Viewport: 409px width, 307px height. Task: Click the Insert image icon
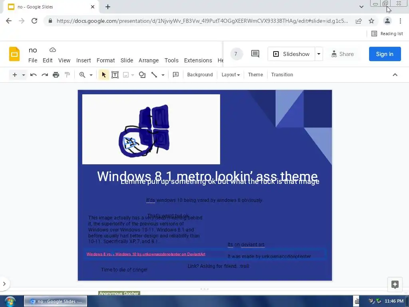[x=126, y=75]
